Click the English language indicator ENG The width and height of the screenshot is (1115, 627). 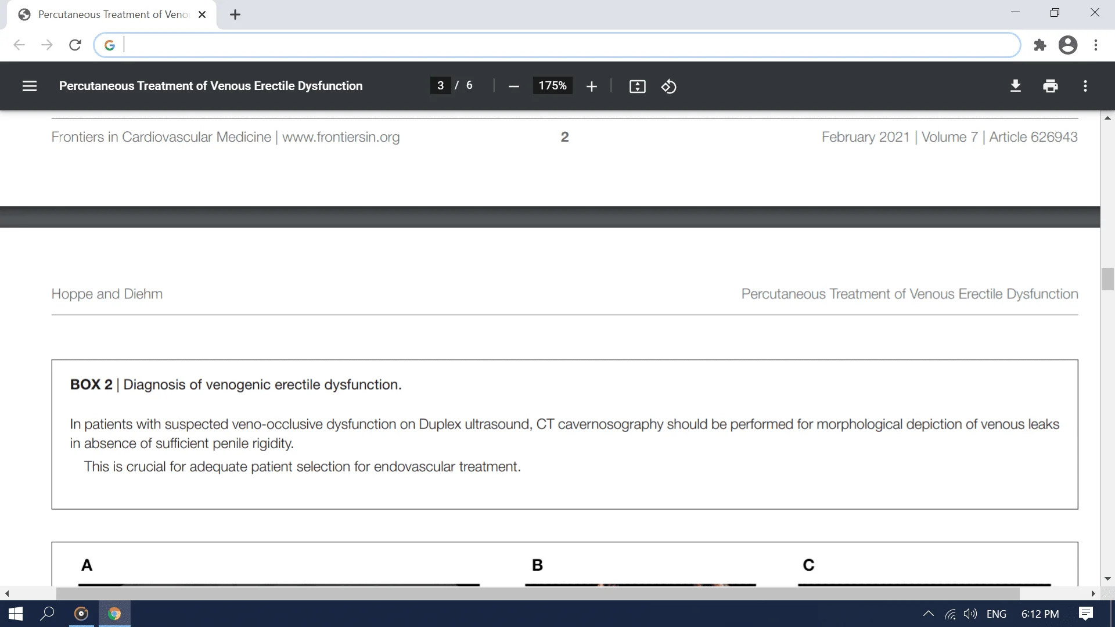(997, 613)
